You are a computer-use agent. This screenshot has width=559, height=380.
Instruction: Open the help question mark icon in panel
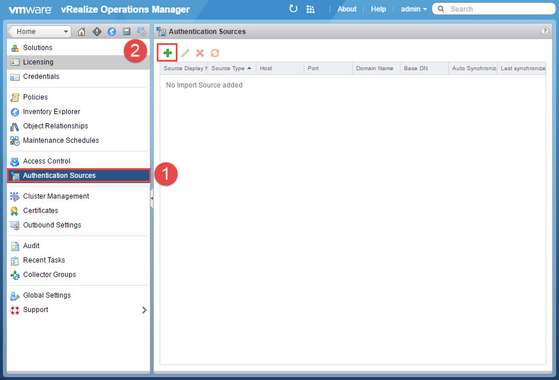[545, 31]
